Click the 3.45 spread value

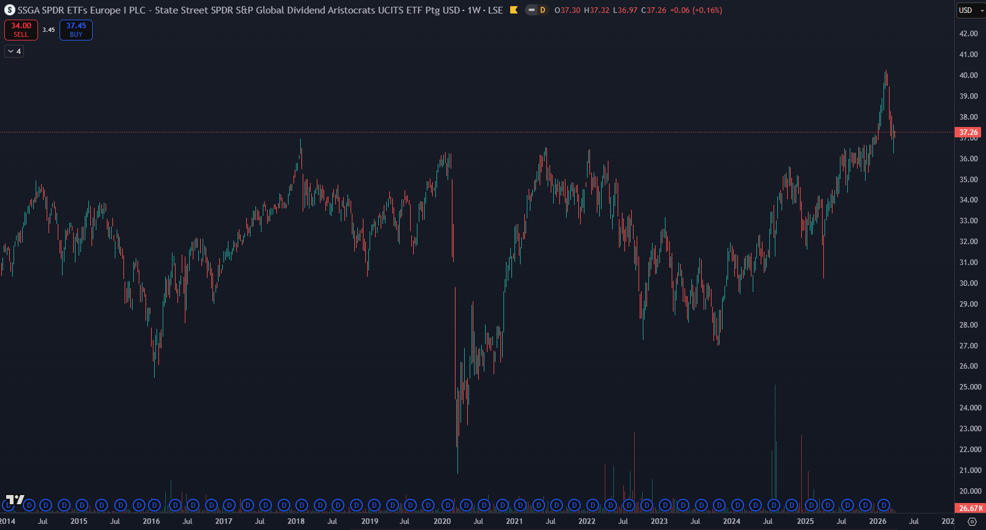pos(49,30)
